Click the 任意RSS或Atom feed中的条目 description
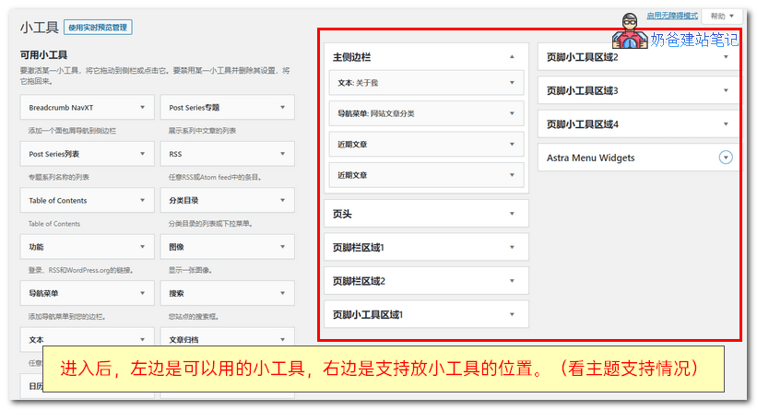The height and width of the screenshot is (410, 757). [216, 177]
